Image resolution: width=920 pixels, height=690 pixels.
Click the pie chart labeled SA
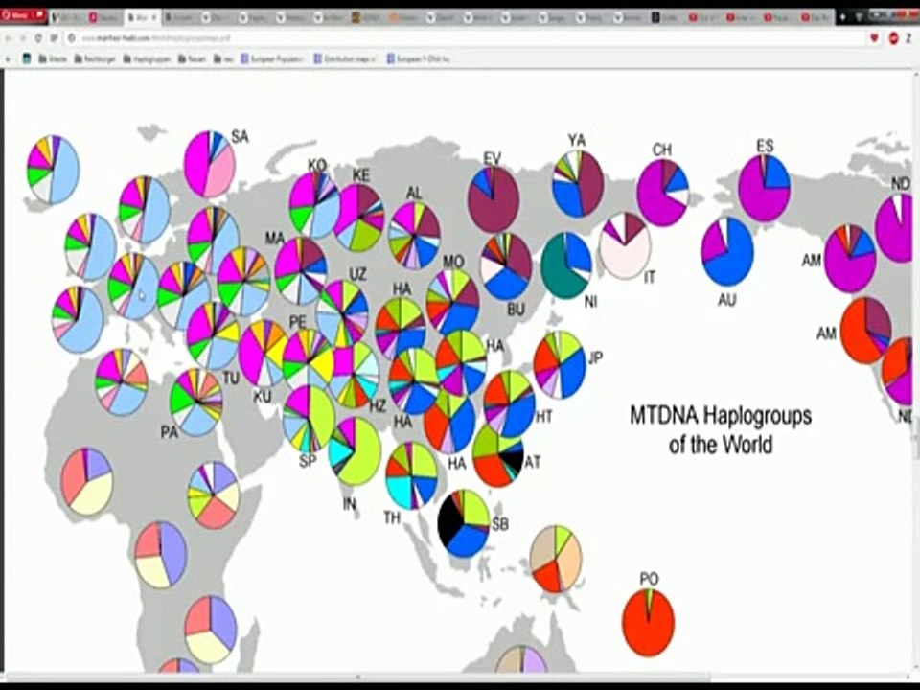pyautogui.click(x=210, y=164)
